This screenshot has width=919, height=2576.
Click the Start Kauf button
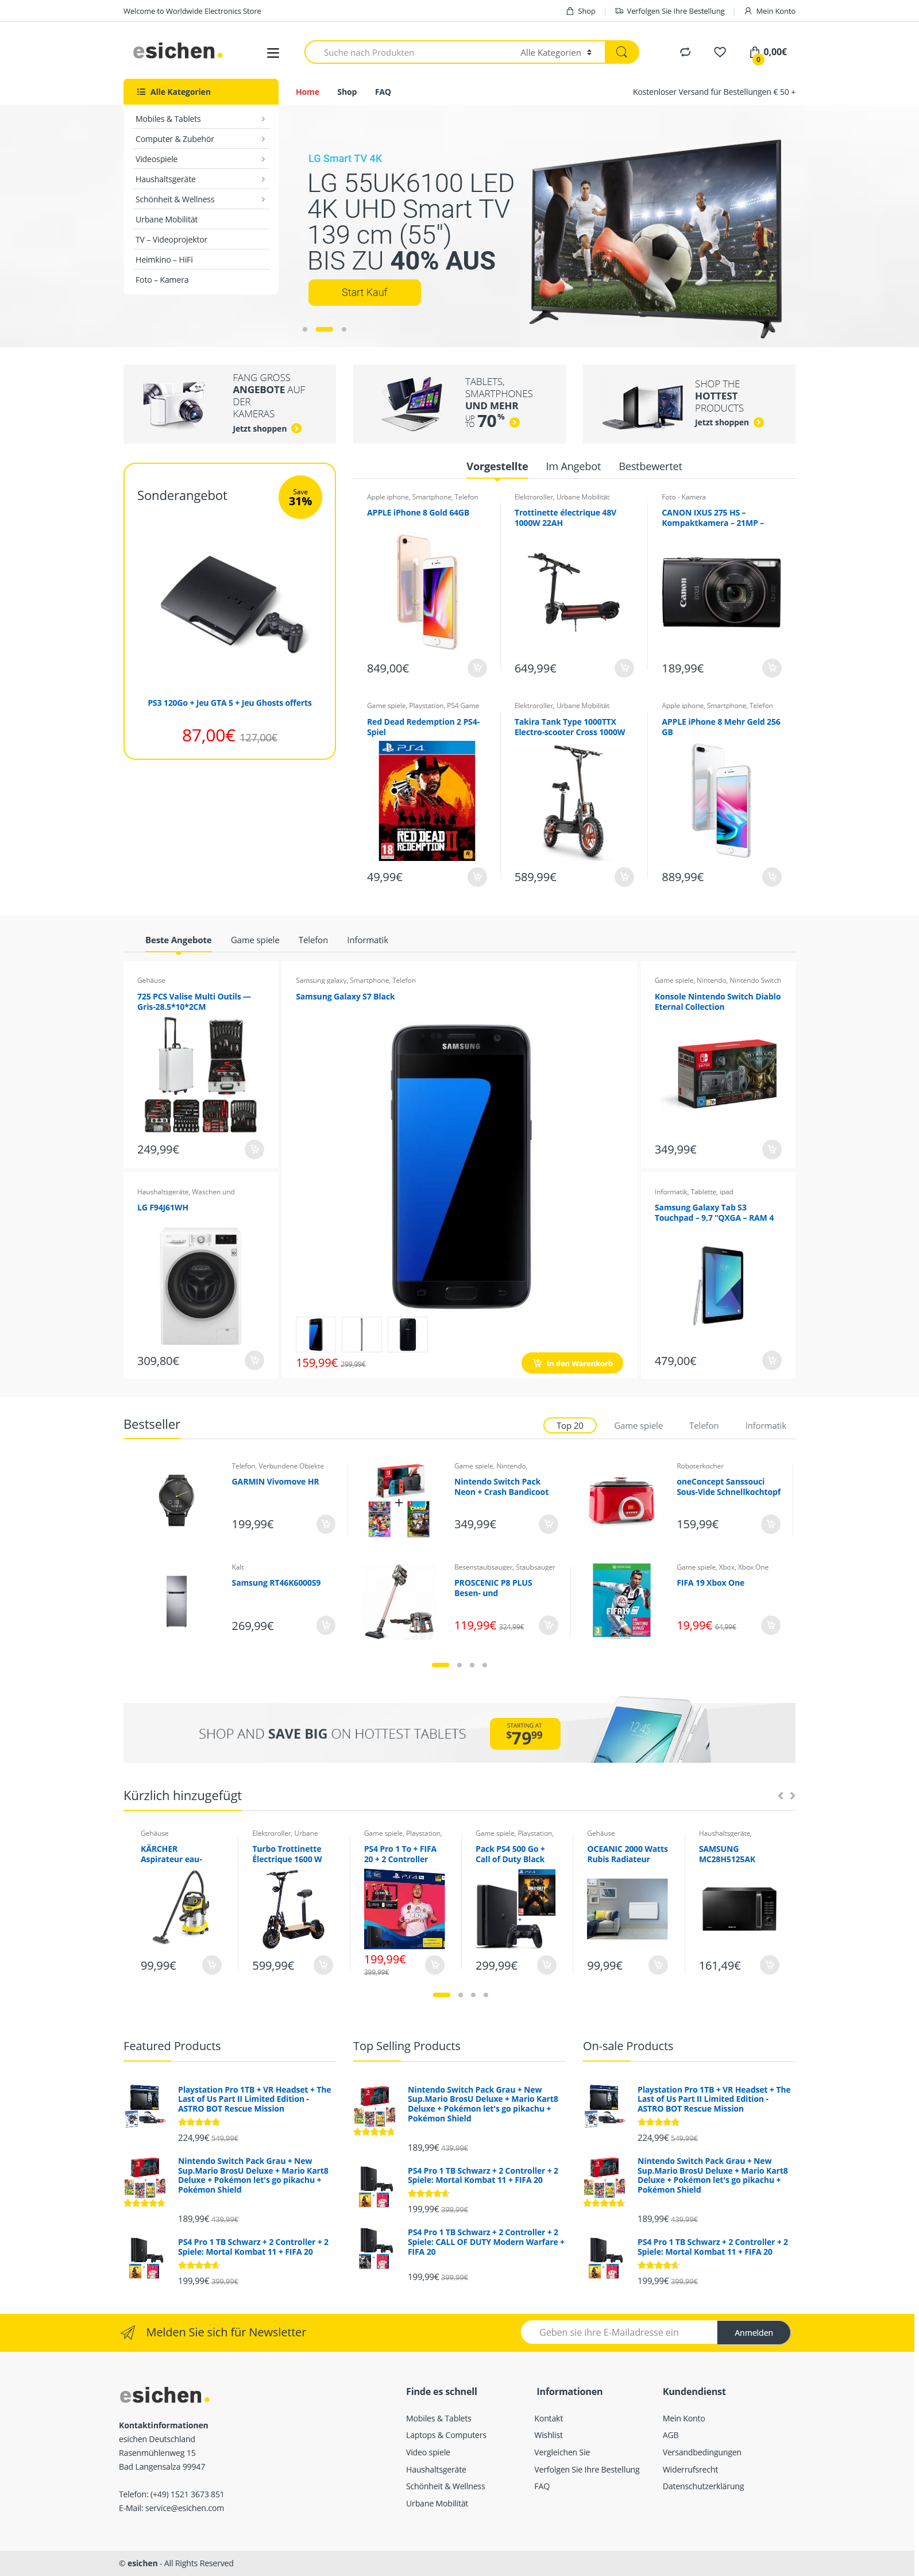pos(365,292)
